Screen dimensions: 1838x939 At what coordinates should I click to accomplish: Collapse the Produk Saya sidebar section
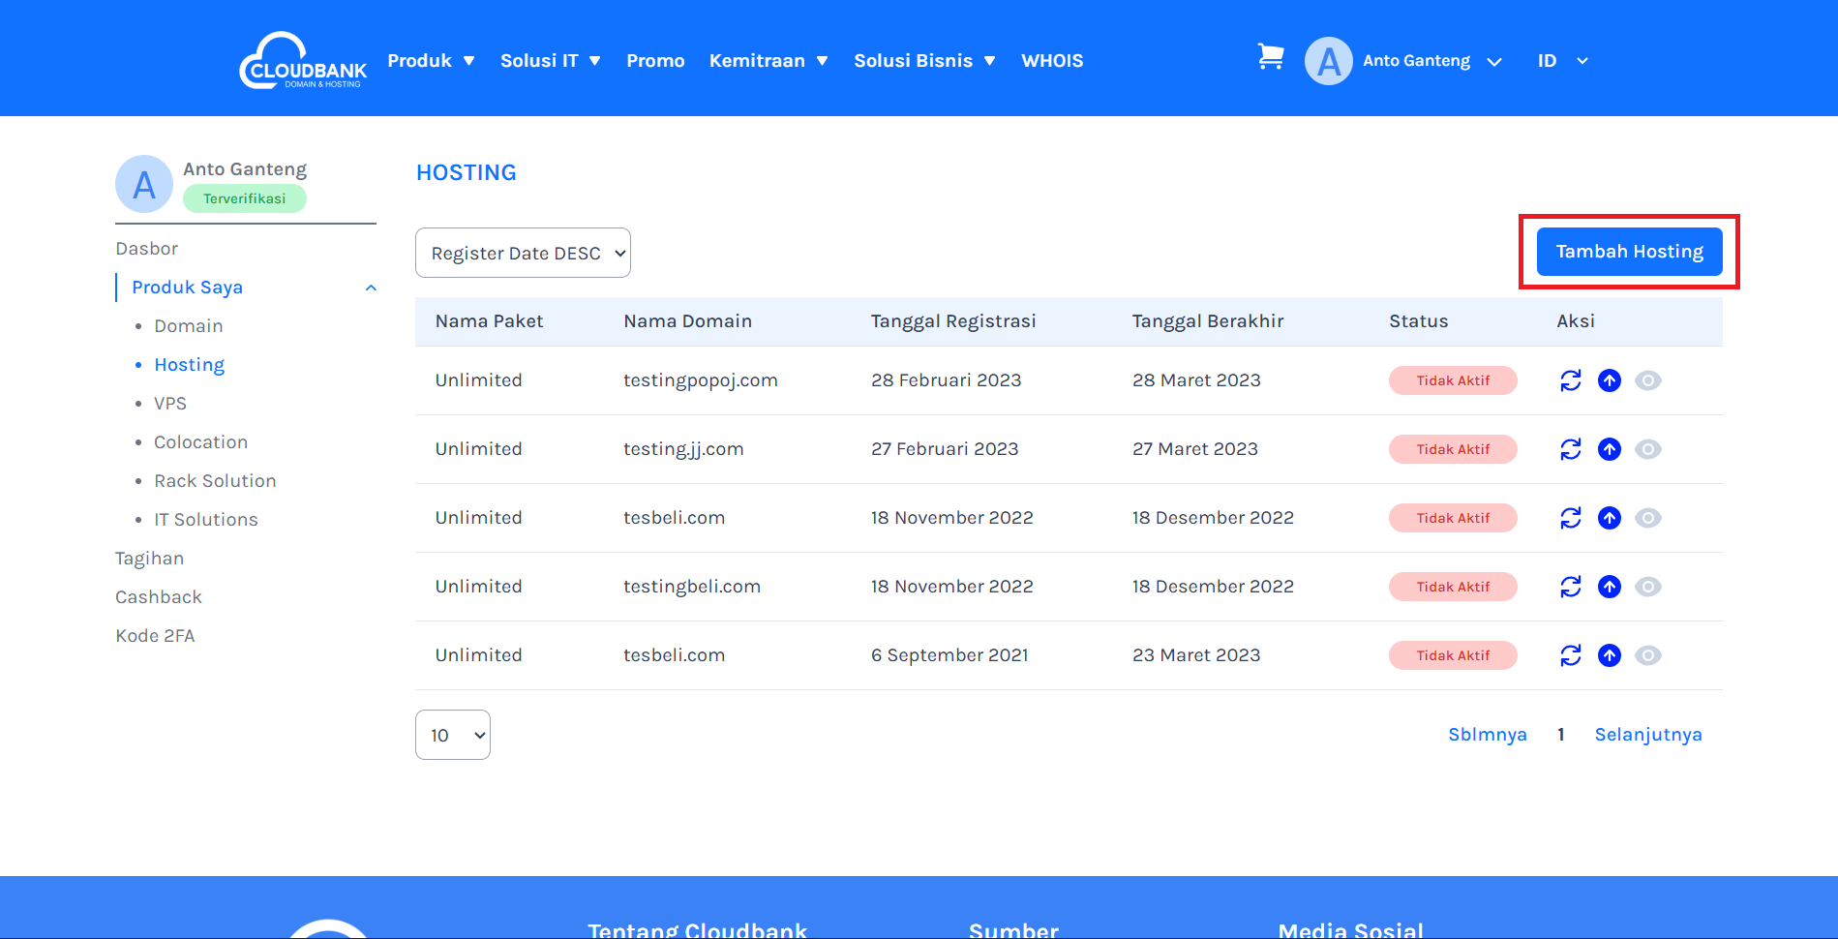click(370, 288)
